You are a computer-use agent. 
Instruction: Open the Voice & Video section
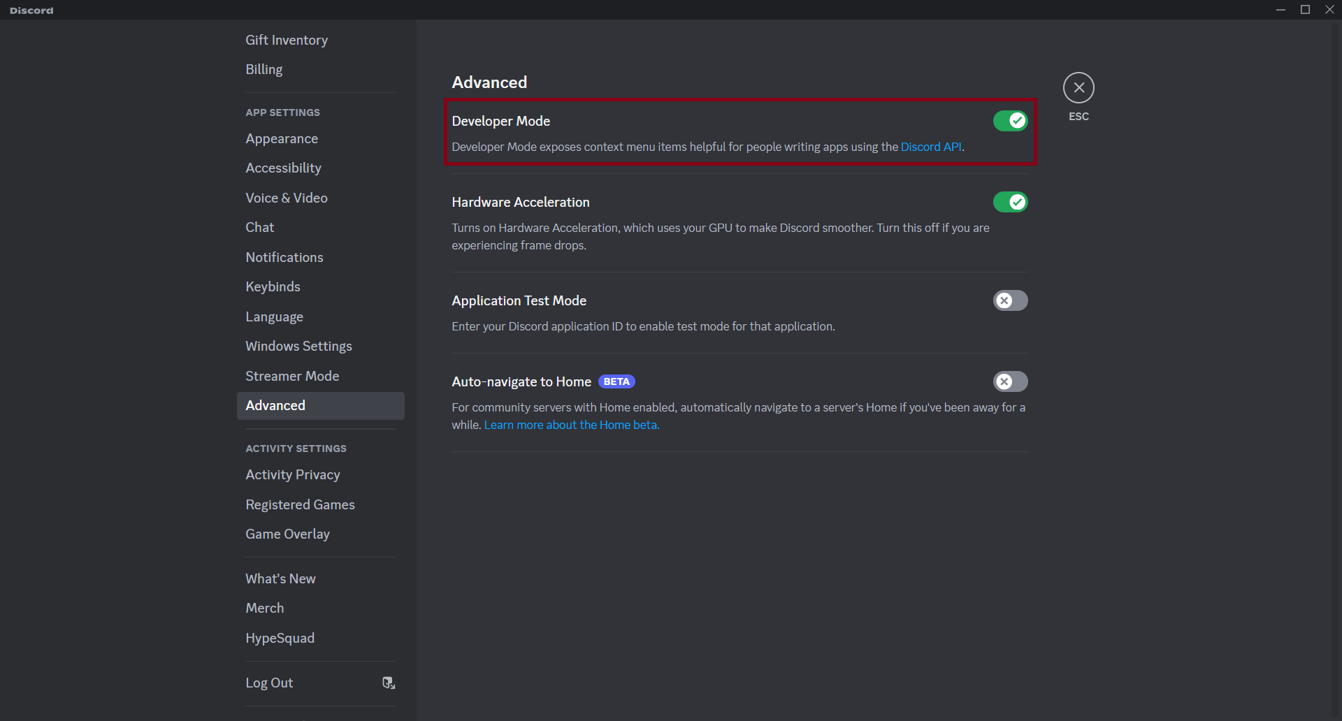tap(286, 198)
